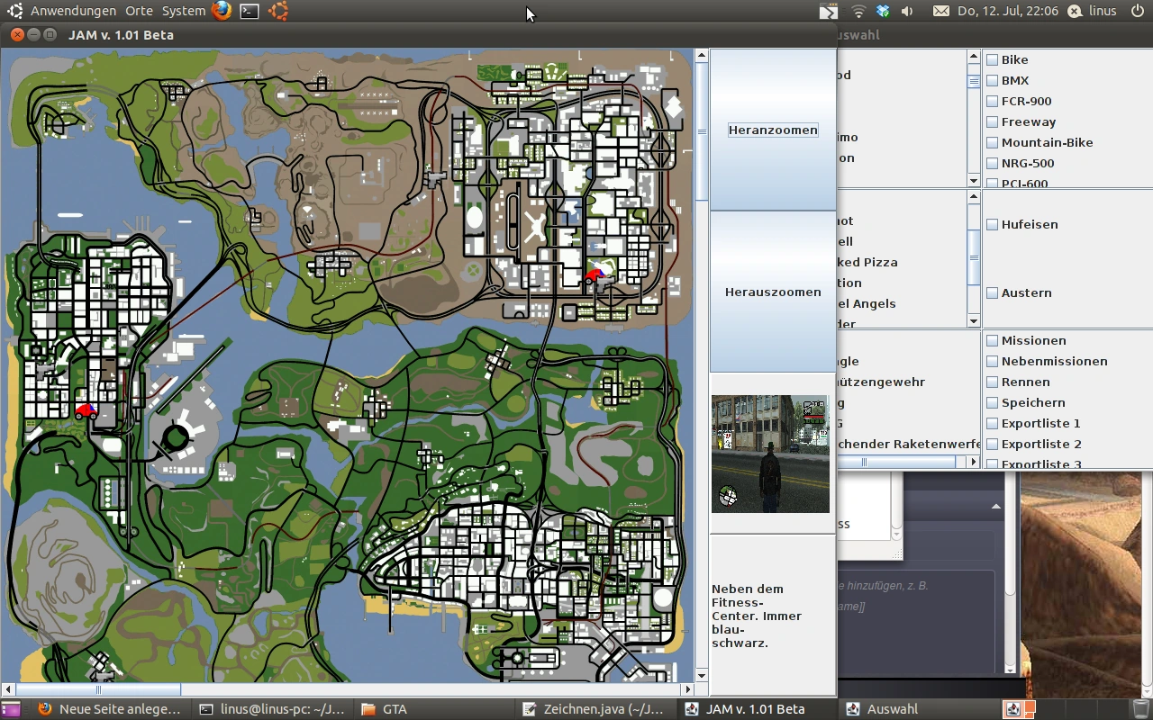Click the Firefox icon in the top panel
This screenshot has height=720, width=1153.
[222, 11]
